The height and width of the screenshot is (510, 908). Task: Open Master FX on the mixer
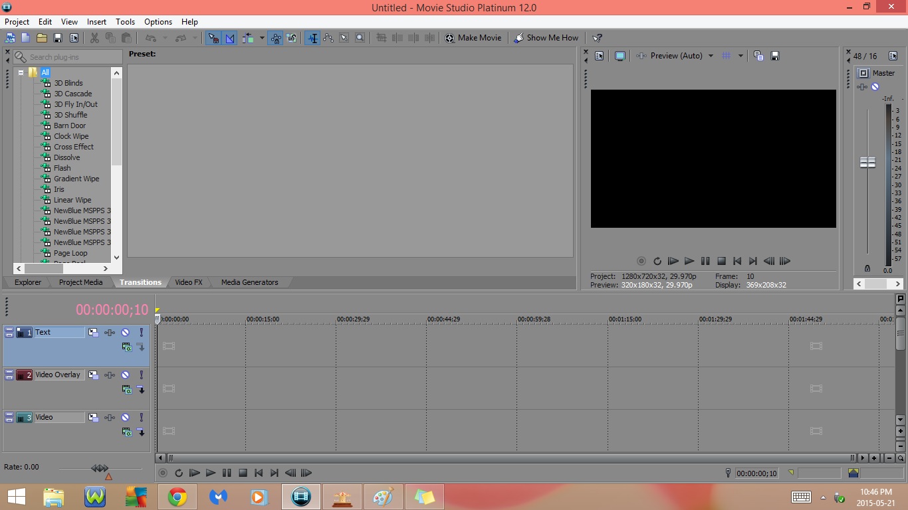click(x=862, y=87)
